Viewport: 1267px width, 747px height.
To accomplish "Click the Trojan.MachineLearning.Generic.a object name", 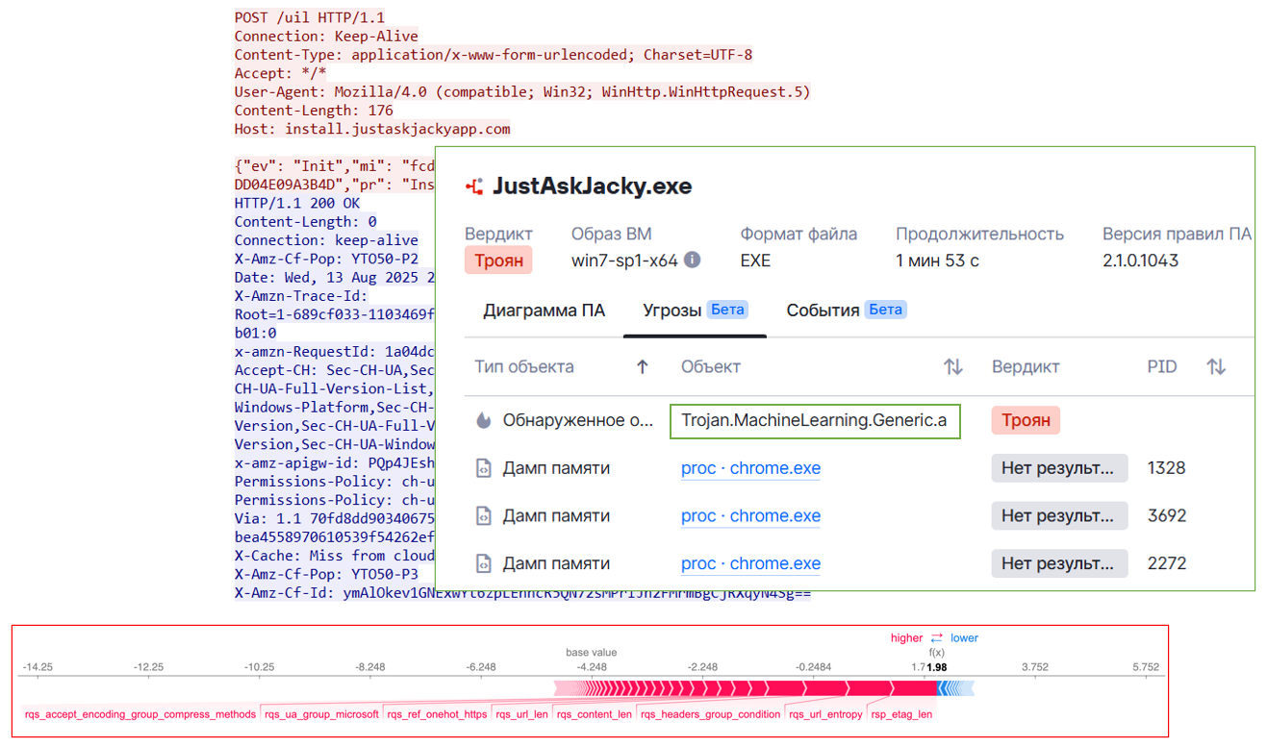I will (814, 420).
